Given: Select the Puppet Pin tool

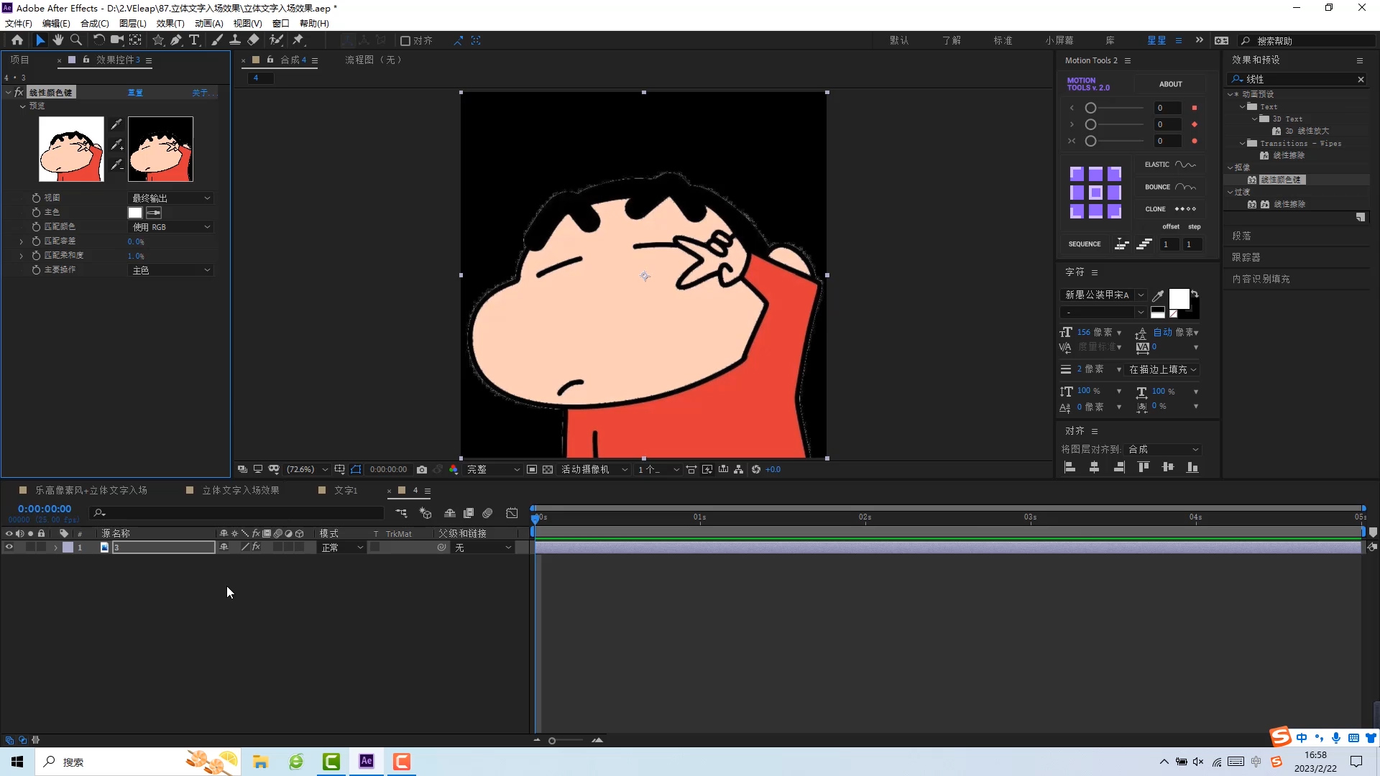Looking at the screenshot, I should [298, 40].
